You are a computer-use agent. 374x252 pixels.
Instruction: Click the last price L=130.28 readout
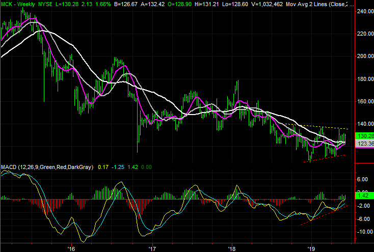[x=69, y=4]
